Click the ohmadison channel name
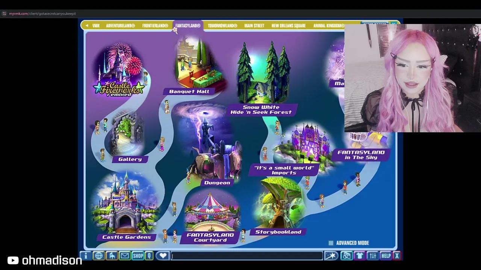 (x=52, y=260)
